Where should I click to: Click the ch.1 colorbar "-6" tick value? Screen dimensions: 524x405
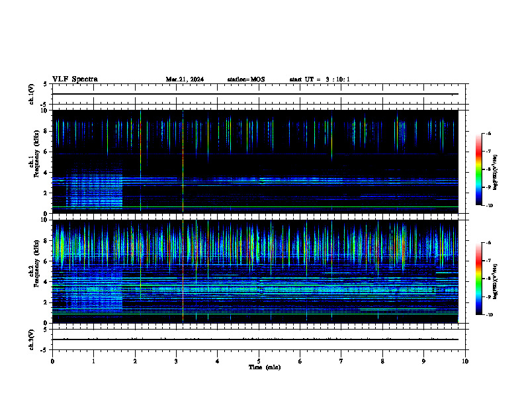[x=488, y=134]
